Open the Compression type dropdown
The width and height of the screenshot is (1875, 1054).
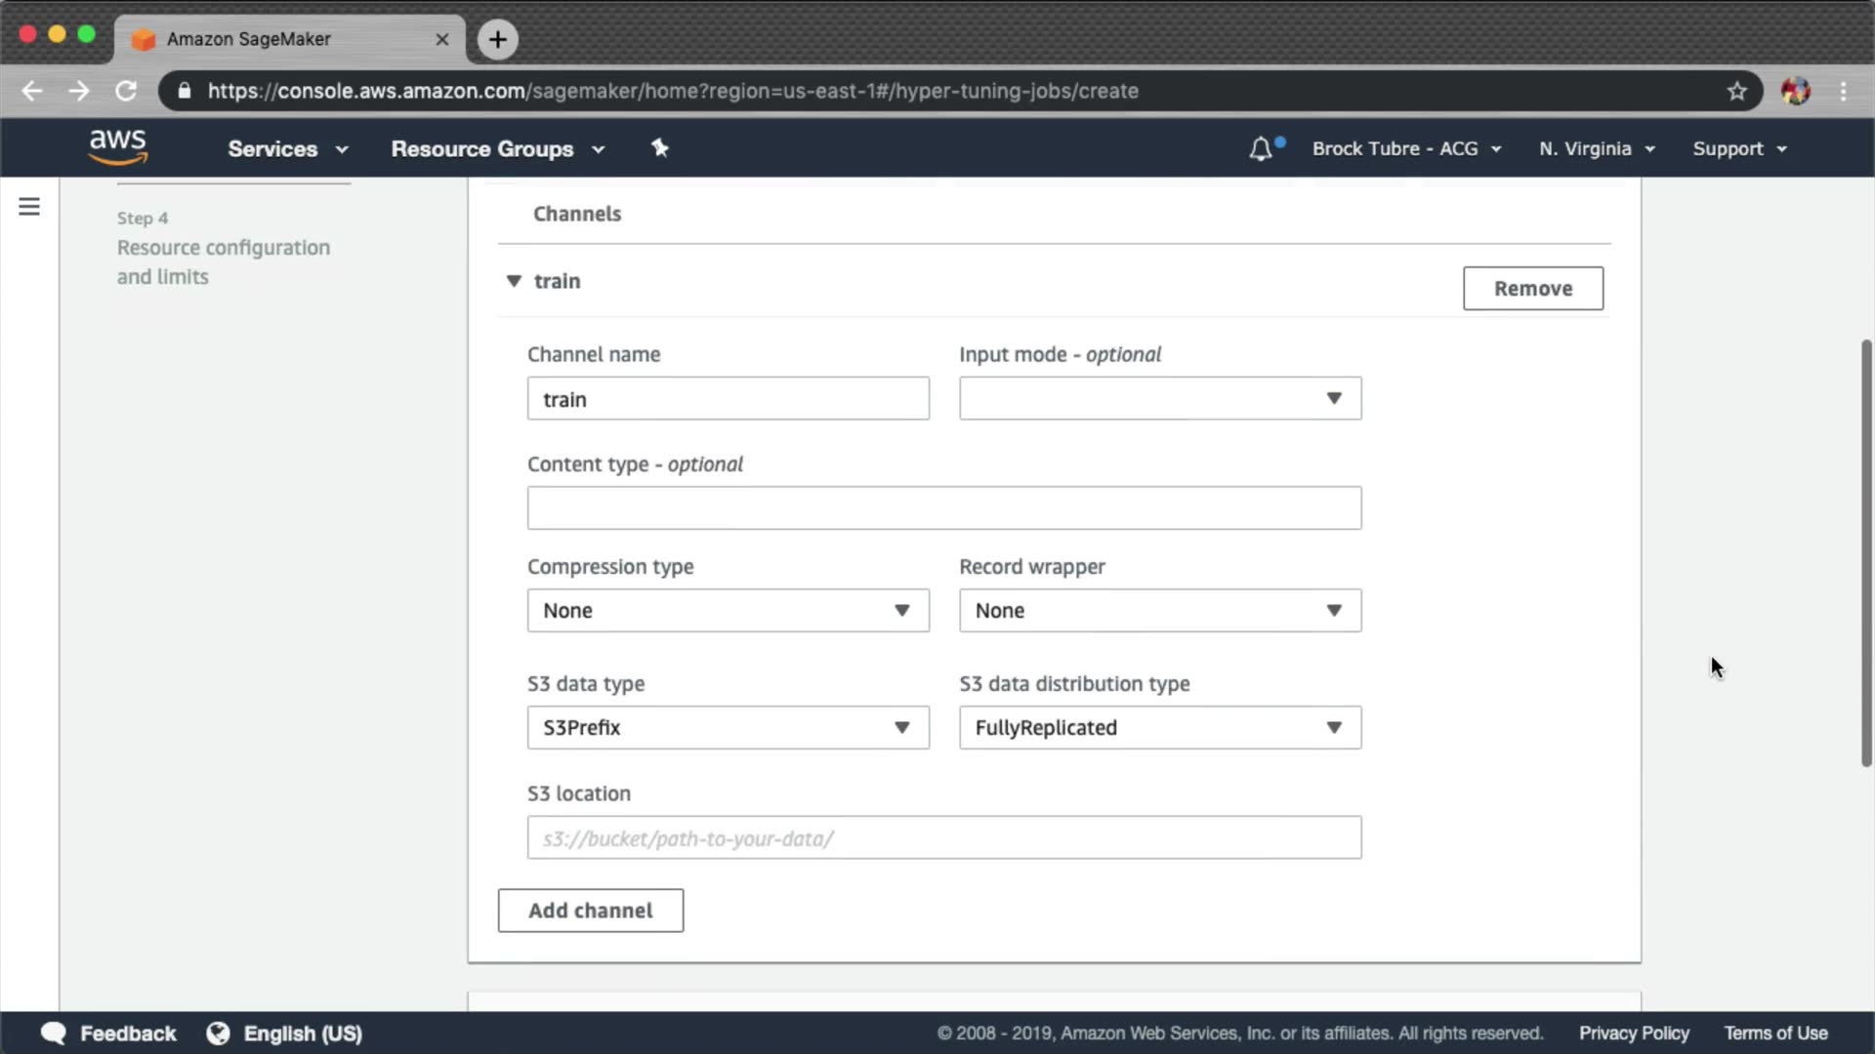coord(728,610)
